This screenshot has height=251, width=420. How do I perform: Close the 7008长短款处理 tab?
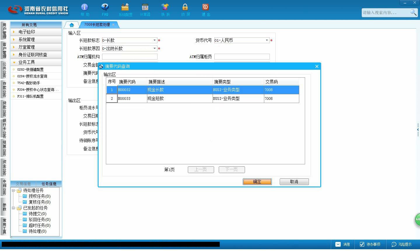pos(113,25)
